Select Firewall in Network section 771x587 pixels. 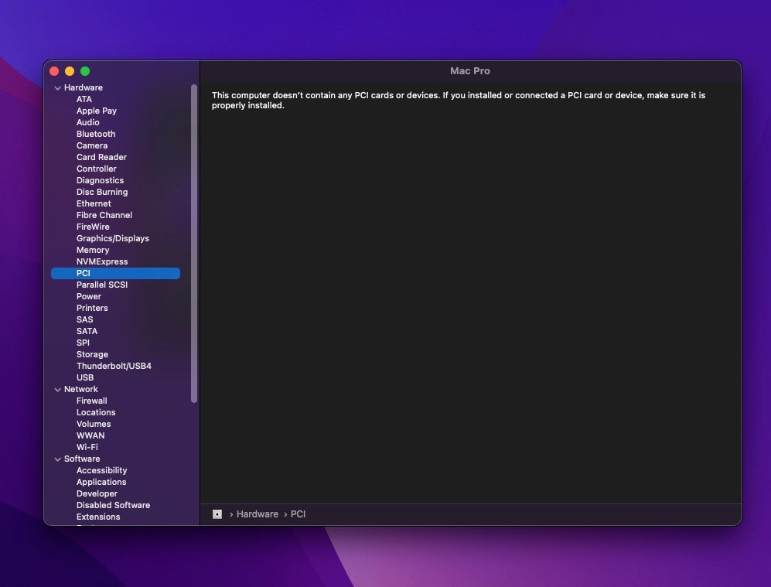pos(91,401)
